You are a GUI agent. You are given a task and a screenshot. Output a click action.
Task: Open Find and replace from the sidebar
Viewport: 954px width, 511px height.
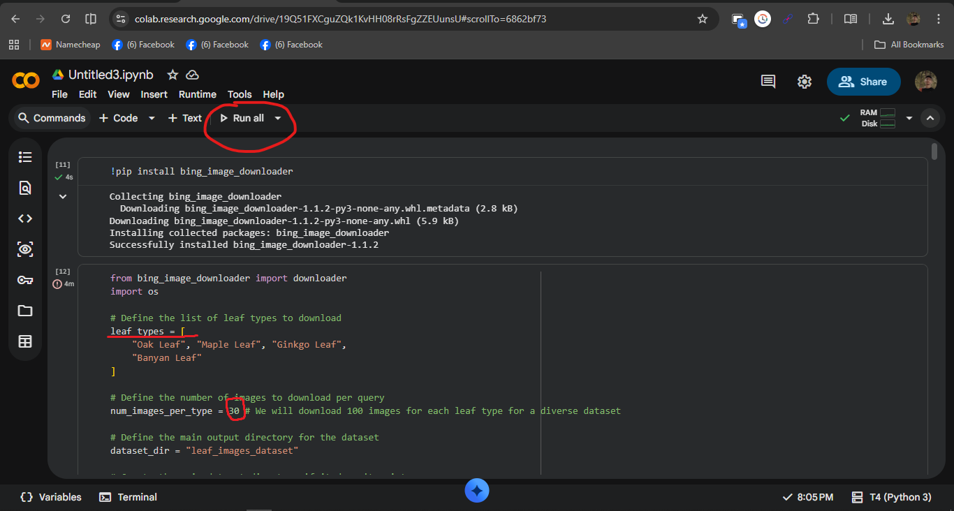[x=25, y=188]
